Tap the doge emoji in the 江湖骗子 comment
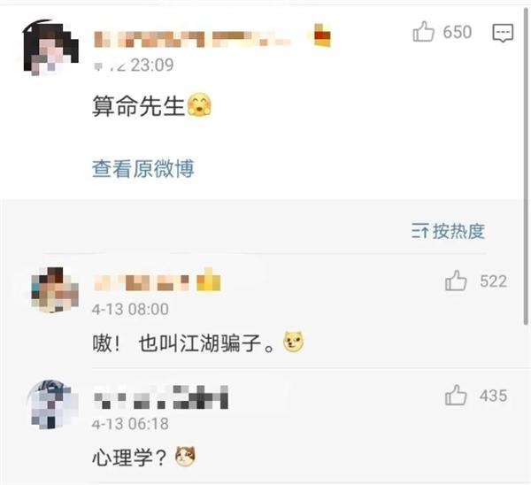 [294, 342]
